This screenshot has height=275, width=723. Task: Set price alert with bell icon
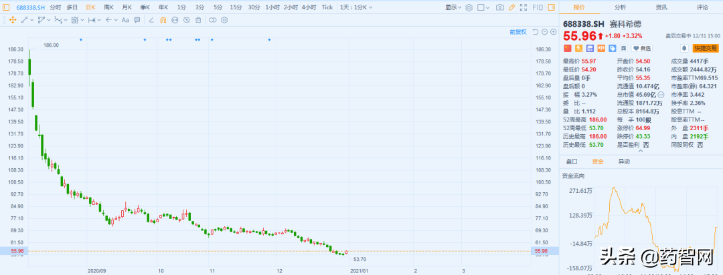tap(684, 48)
